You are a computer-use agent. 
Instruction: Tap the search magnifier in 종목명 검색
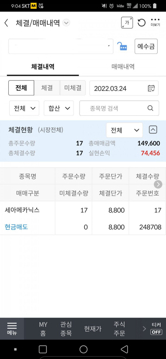click(150, 108)
